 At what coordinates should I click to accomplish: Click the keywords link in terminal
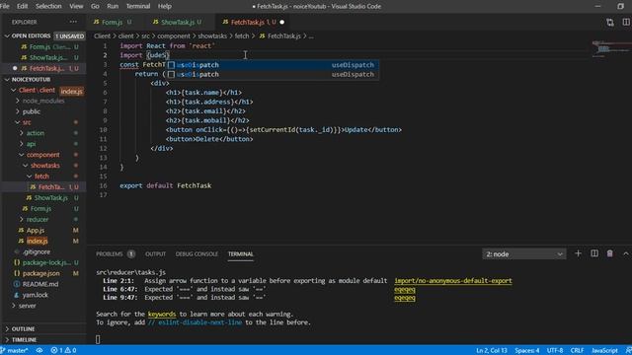coord(162,314)
